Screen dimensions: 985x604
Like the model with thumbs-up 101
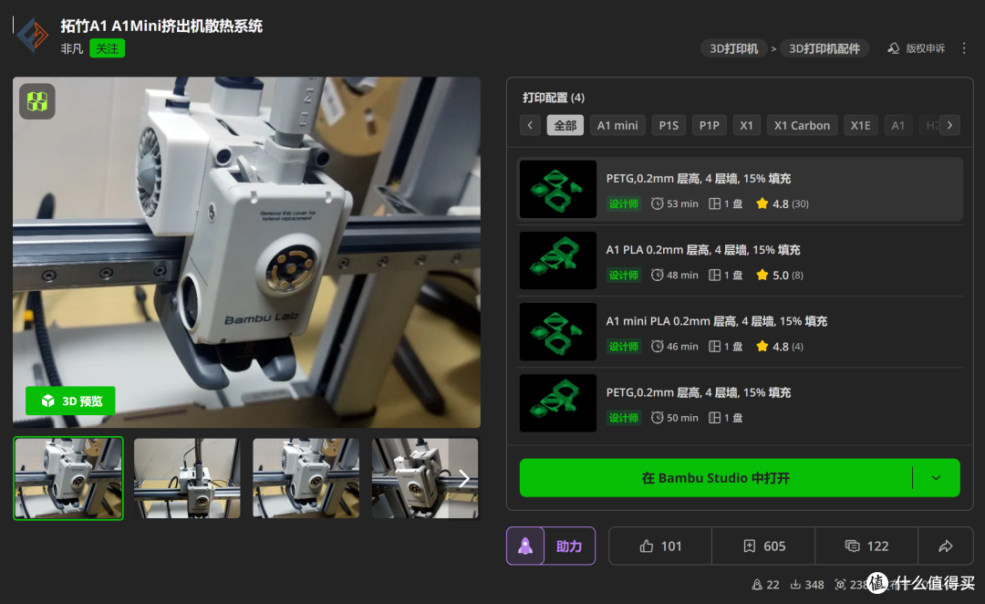pos(660,546)
